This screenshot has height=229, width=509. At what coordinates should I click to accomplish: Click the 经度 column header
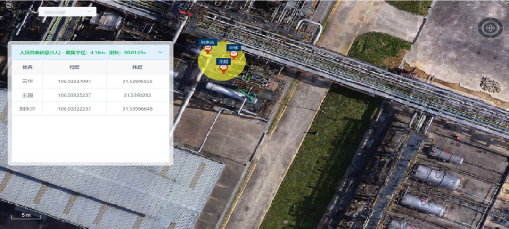pyautogui.click(x=74, y=67)
